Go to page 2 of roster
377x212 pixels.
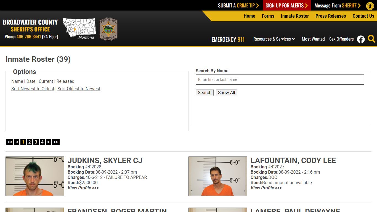point(30,142)
